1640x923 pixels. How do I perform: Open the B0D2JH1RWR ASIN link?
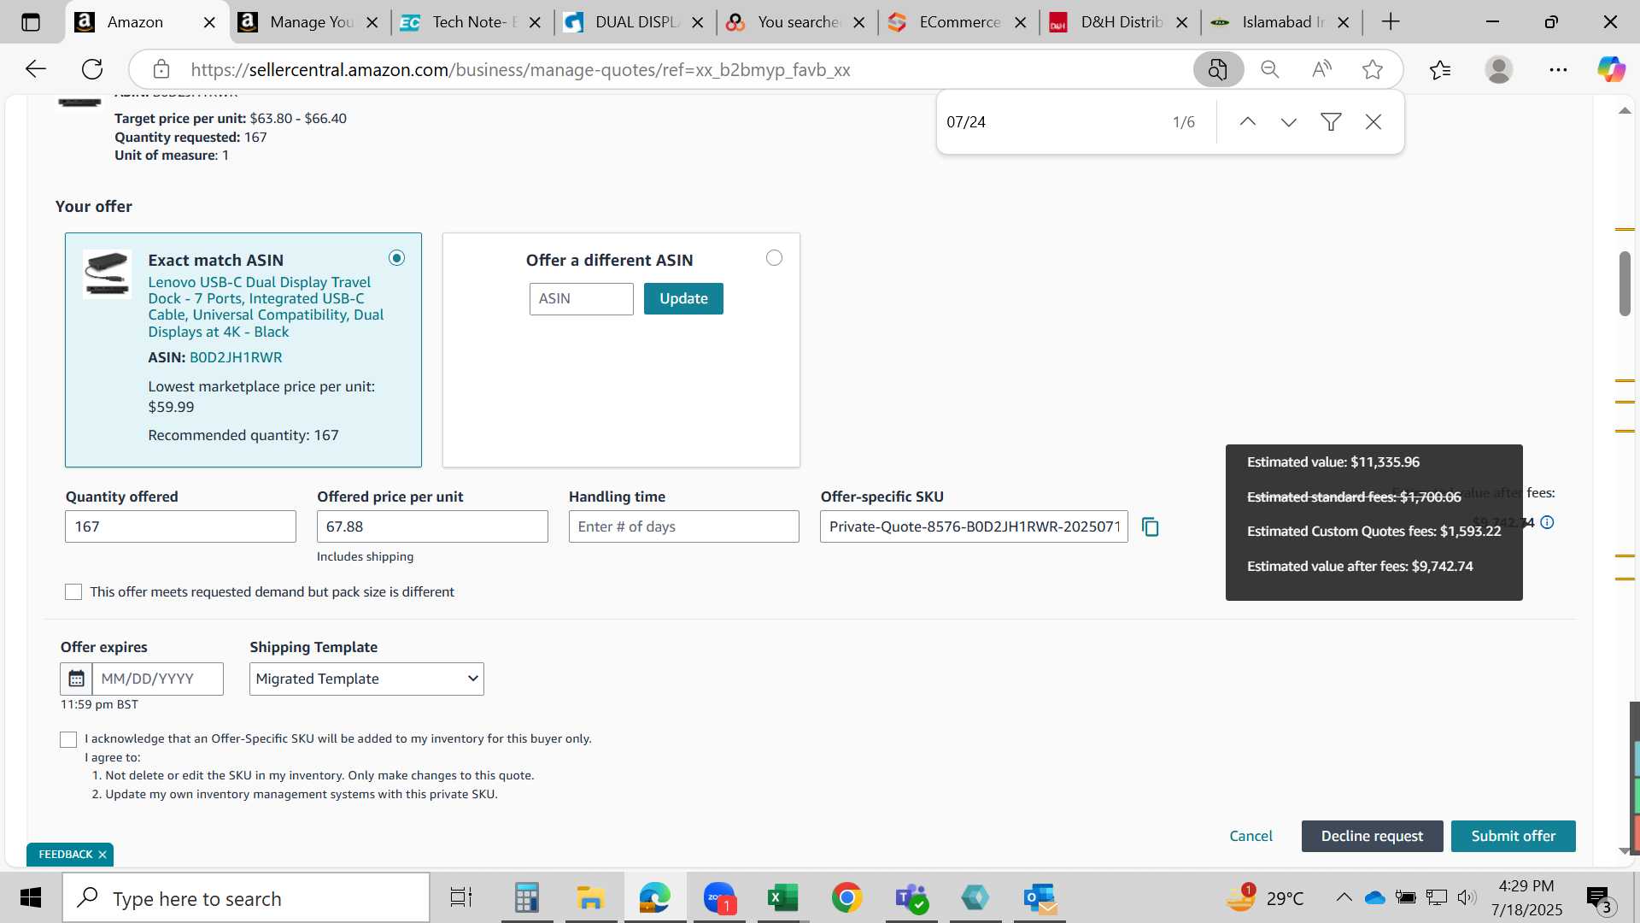236,357
